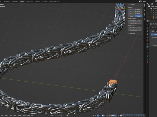Open the View sidebar tab

(x=144, y=14)
